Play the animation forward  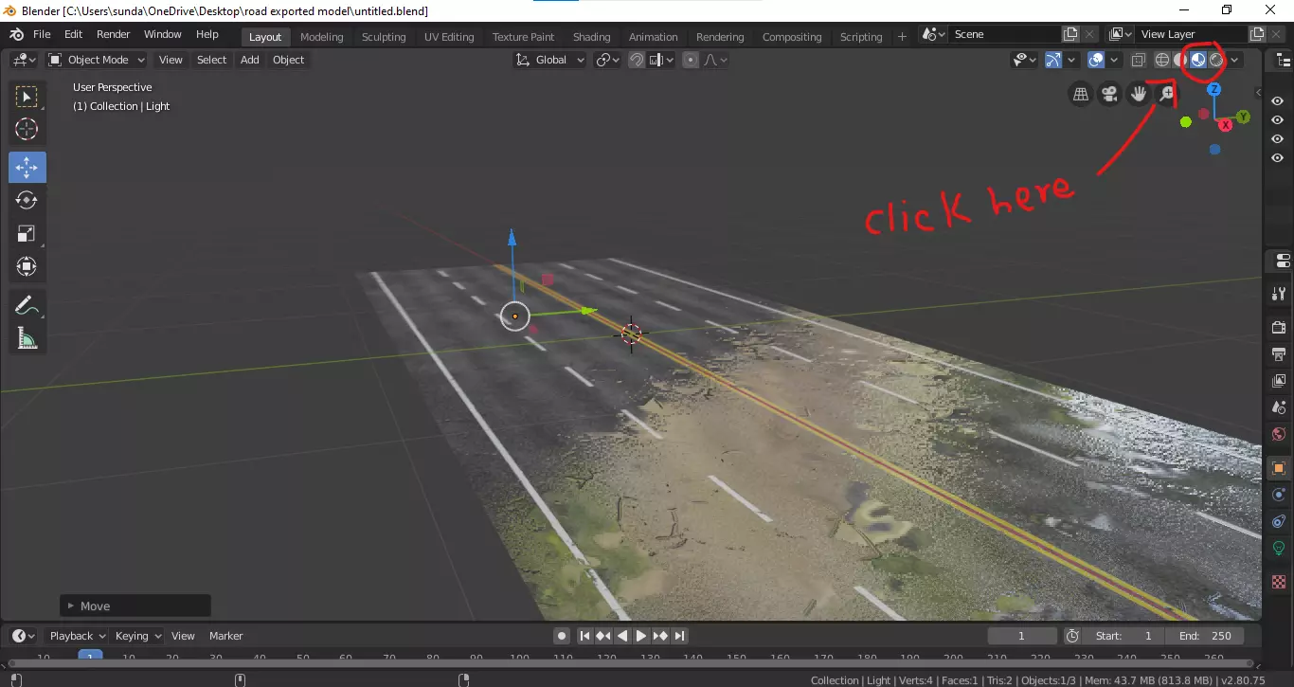(x=641, y=636)
